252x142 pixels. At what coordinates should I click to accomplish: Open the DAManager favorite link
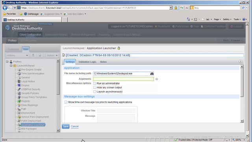31,14
